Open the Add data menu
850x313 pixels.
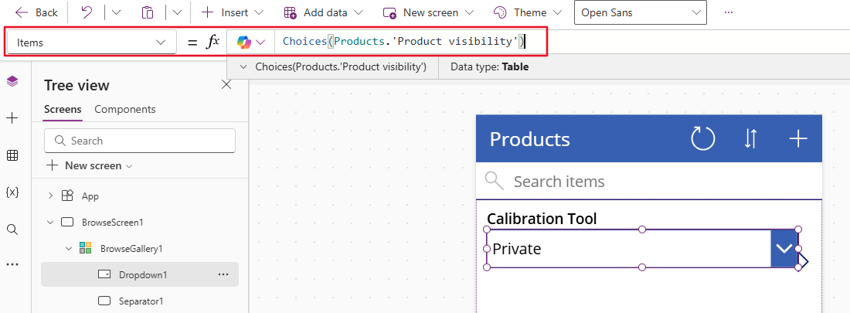click(324, 12)
